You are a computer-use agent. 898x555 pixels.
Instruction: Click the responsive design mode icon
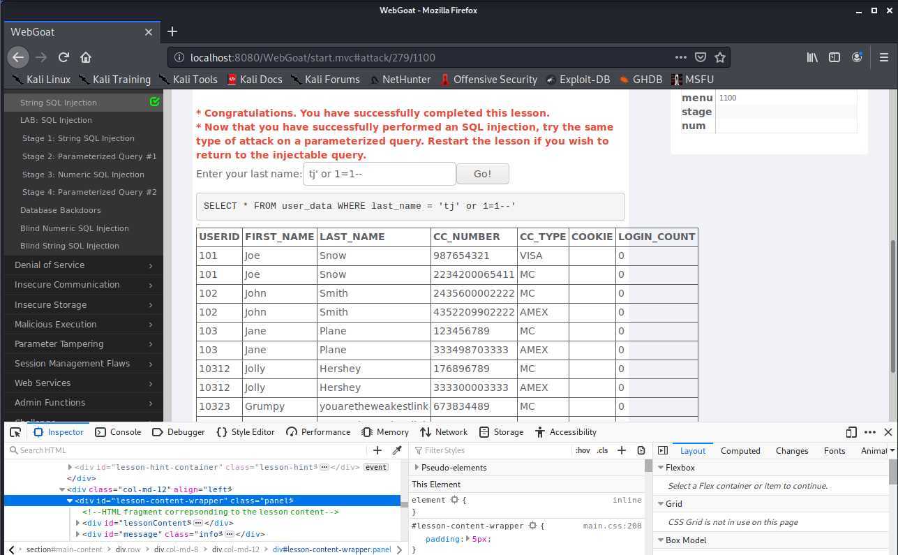pos(851,432)
